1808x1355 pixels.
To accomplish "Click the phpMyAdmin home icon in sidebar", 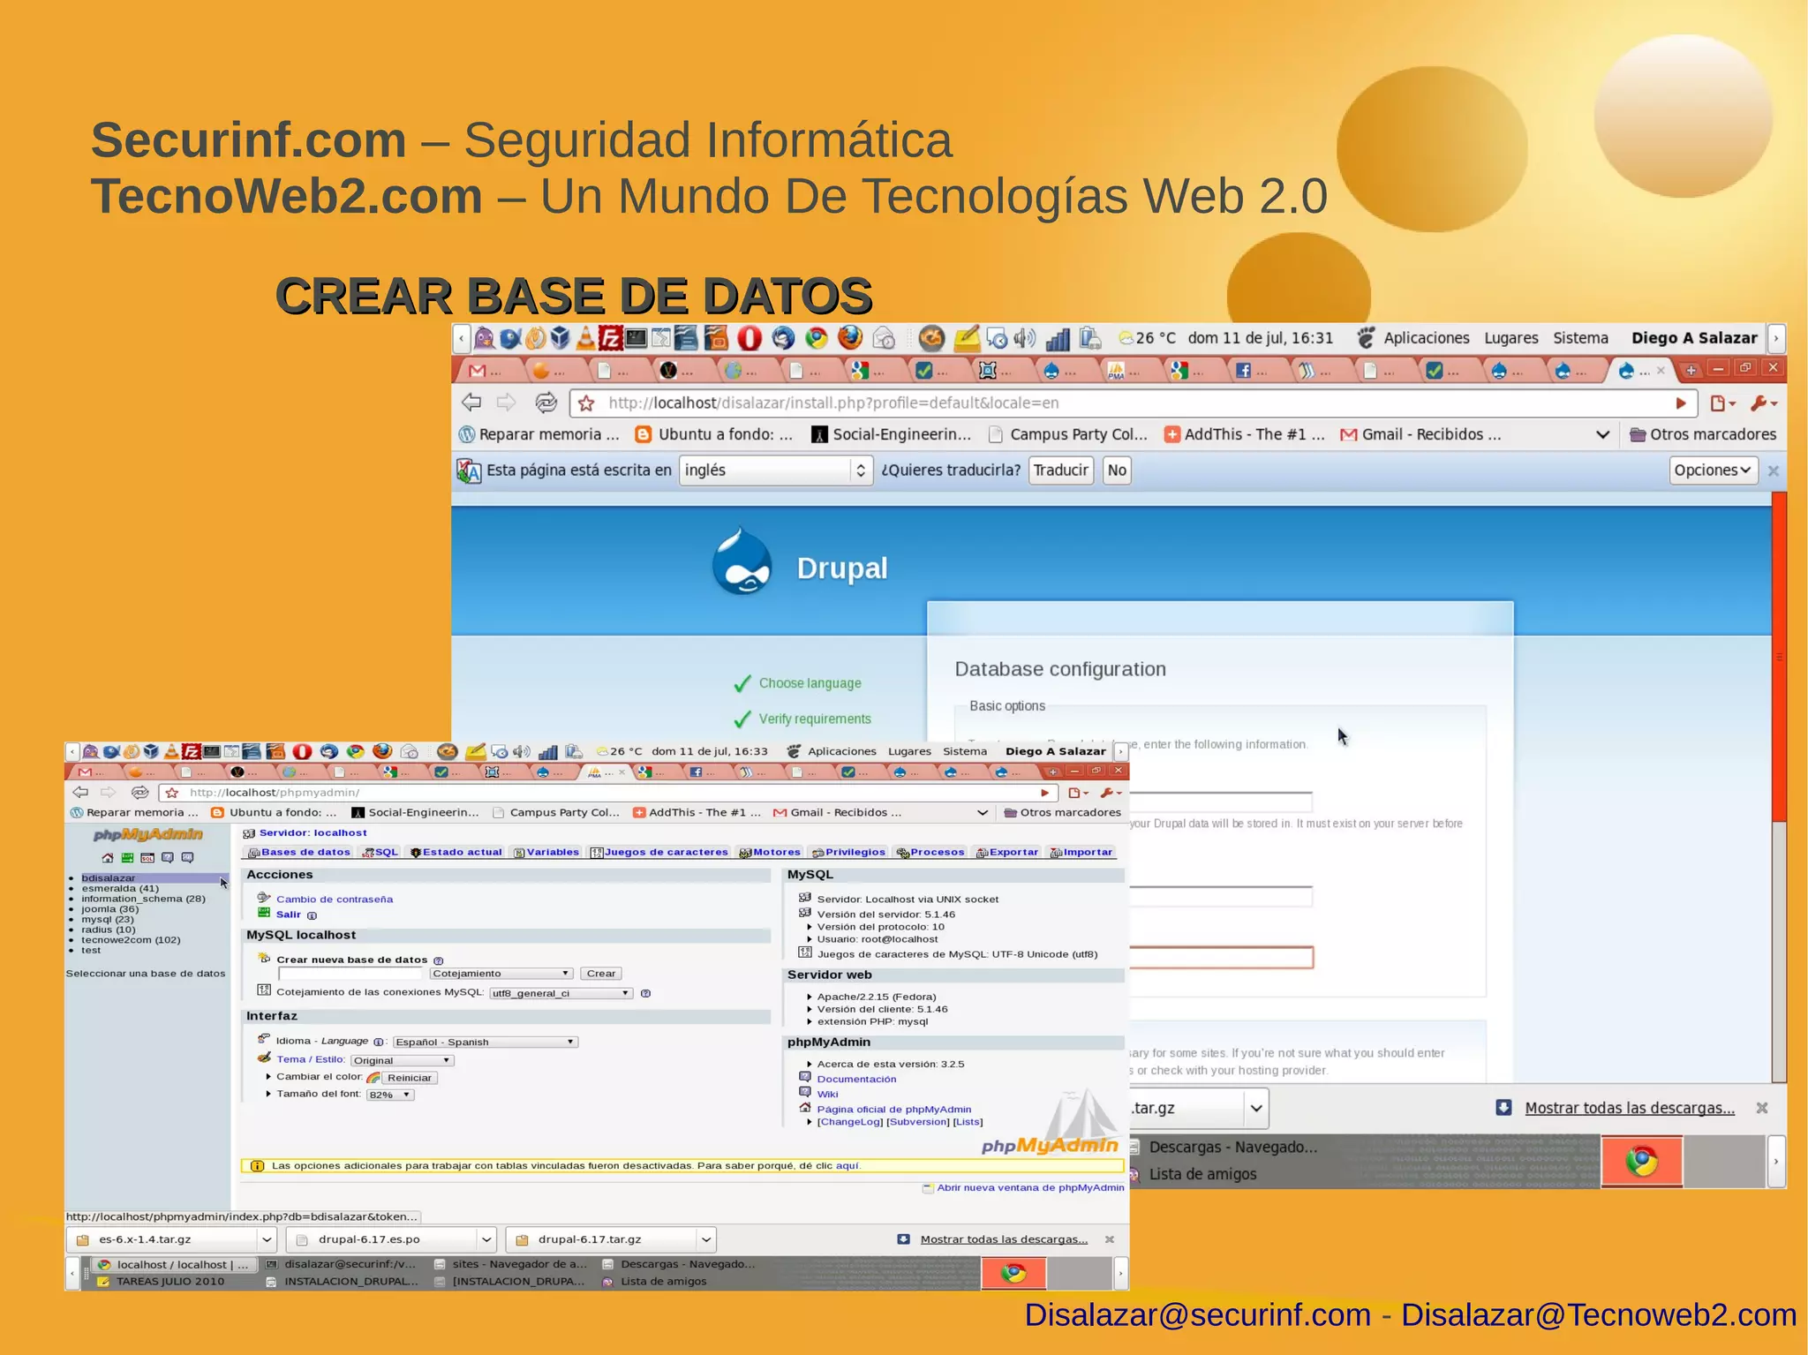I will tap(108, 858).
